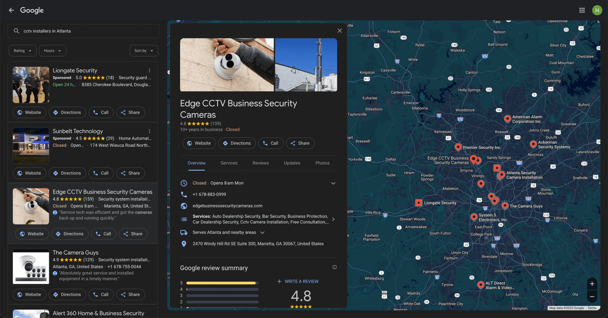Open the Google apps grid
The height and width of the screenshot is (318, 608).
582,10
